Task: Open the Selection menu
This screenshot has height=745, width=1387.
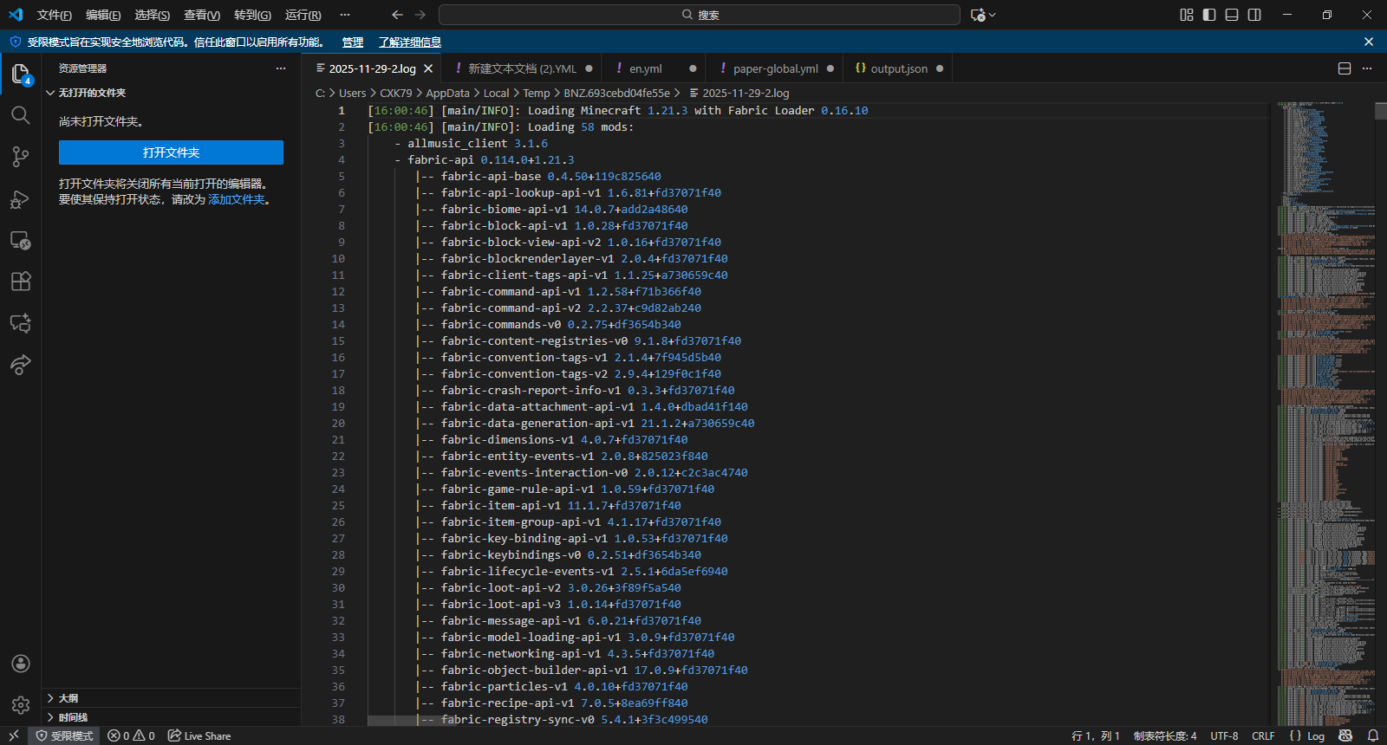Action: [x=153, y=15]
